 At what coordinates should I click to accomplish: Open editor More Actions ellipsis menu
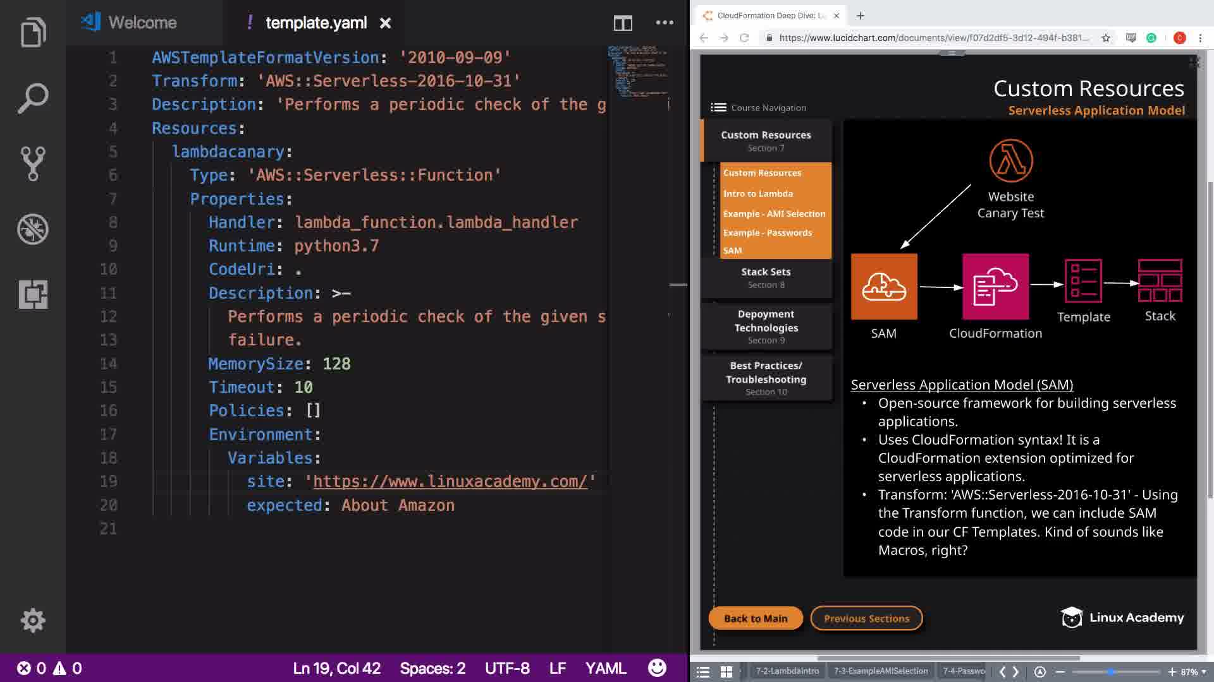click(x=665, y=23)
